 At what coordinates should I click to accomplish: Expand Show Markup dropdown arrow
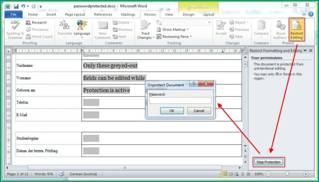(x=188, y=30)
